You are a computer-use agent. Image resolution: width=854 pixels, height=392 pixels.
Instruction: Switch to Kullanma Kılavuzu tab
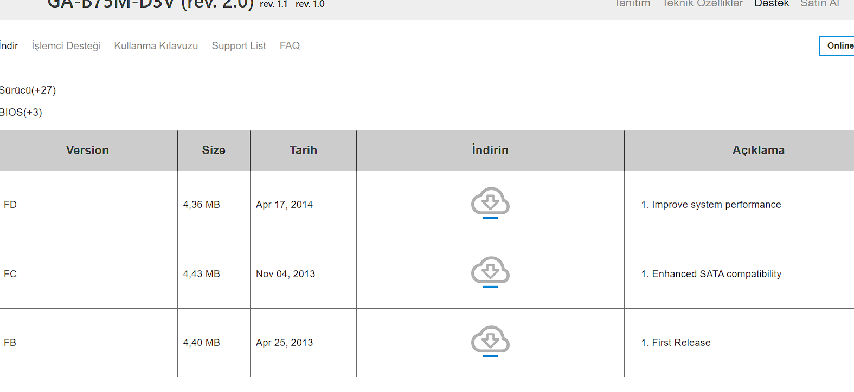[x=156, y=46]
